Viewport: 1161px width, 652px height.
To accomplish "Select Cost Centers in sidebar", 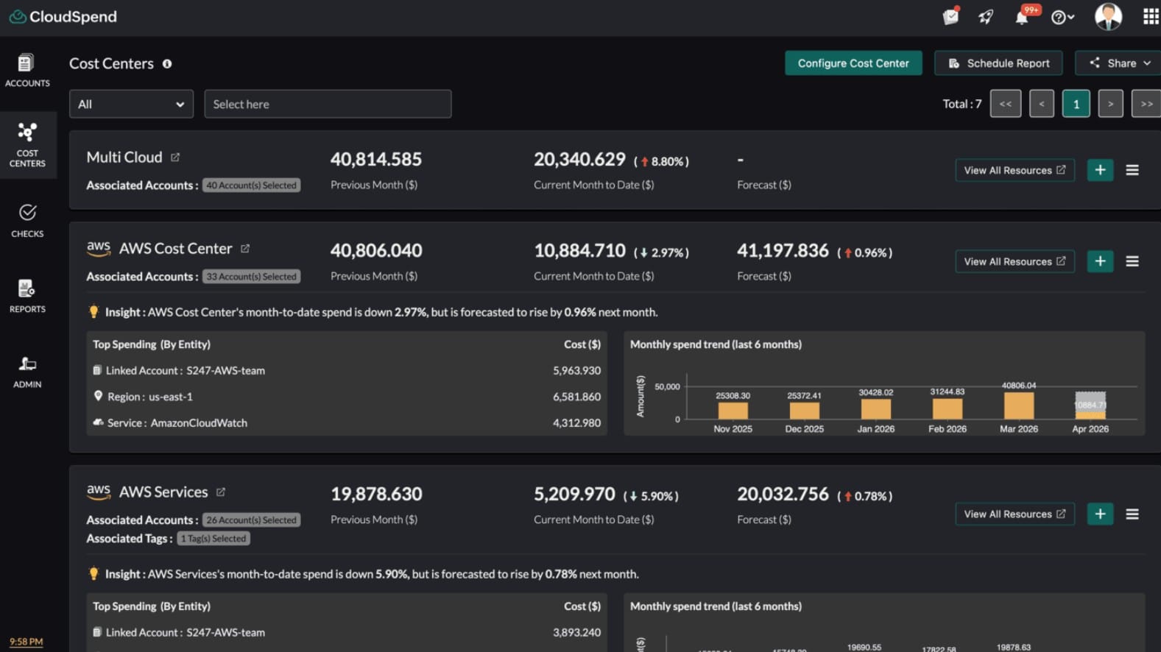I will click(27, 145).
